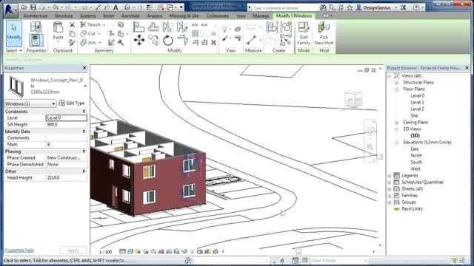Select the Mirror - Pick Axis tool
This screenshot has width=474, height=266.
[167, 27]
